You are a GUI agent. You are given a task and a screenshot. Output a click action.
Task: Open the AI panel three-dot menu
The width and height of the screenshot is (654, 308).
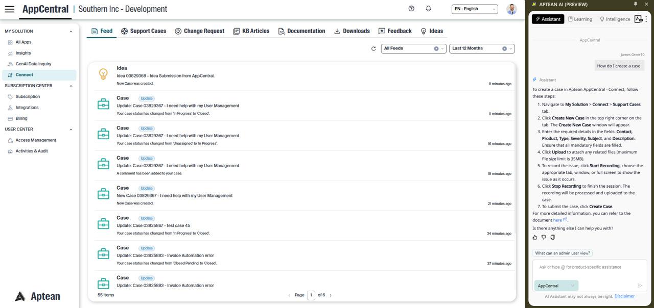tap(646, 19)
